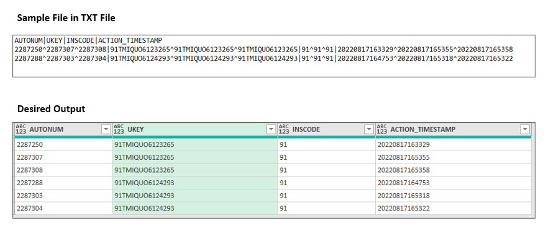Open the INSCODE column filter dropdown
Image resolution: width=556 pixels, height=244 pixels.
point(369,130)
